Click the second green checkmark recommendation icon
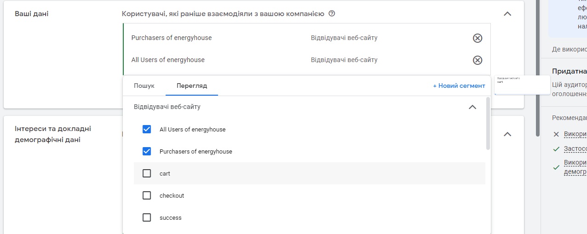Screen dimensions: 587x234 pyautogui.click(x=556, y=167)
